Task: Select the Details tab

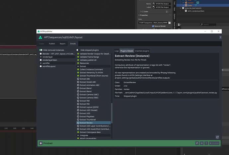Action: click(73, 44)
